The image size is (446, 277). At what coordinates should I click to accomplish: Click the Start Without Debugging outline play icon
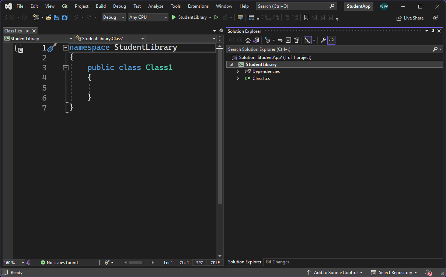click(216, 17)
